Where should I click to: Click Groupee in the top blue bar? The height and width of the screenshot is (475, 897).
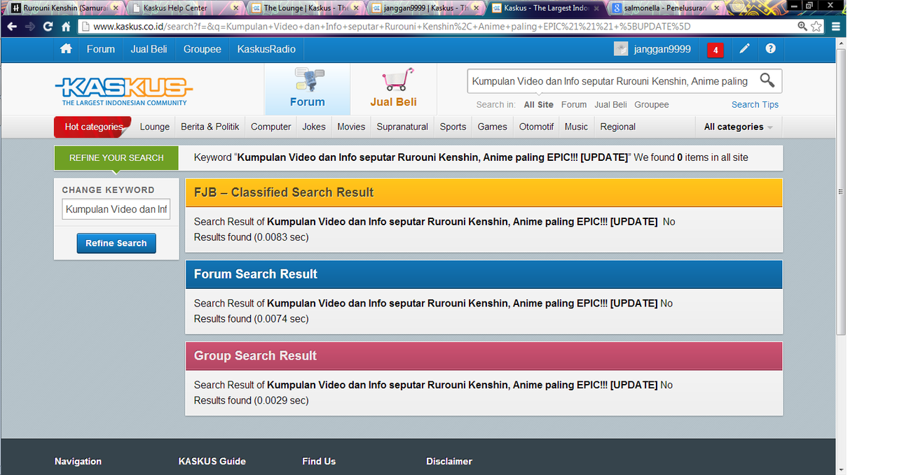(x=203, y=49)
